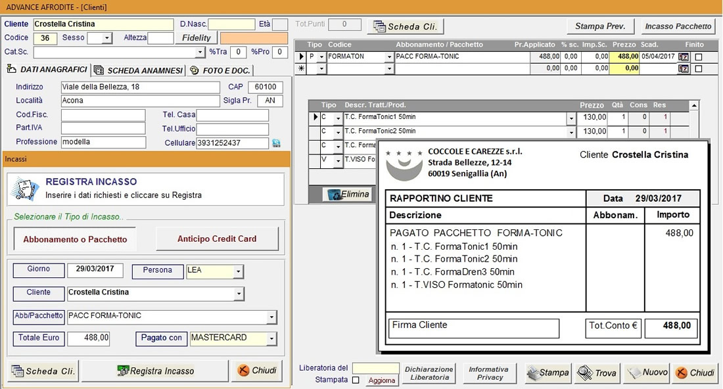Click the Nuovo new record button
Screen dimensions: 723x389
(x=646, y=373)
